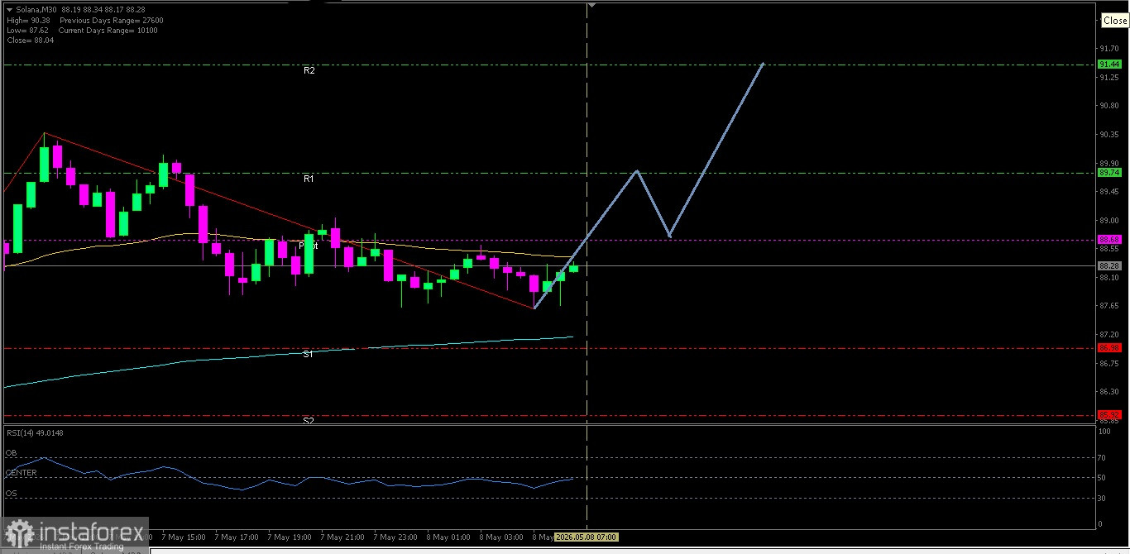Click Current Days Range= 10100 text
The image size is (1130, 554).
(x=108, y=30)
